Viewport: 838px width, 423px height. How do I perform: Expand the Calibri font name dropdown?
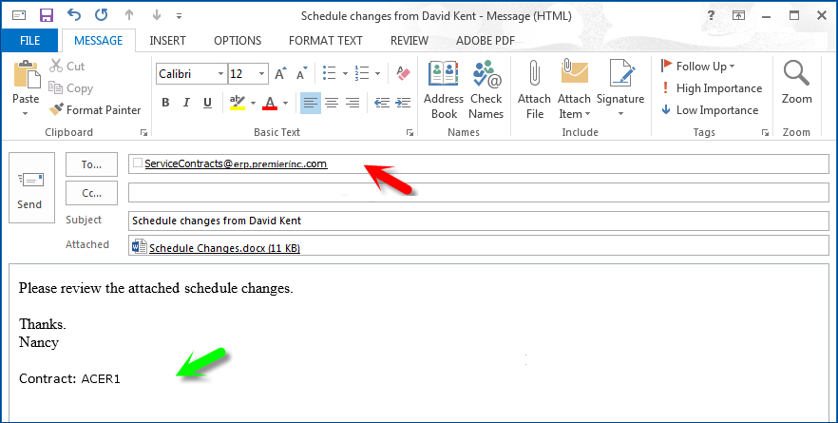(x=220, y=74)
